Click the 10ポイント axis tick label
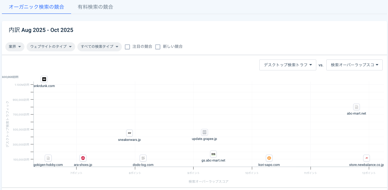This screenshot has width=388, height=190. pos(252,173)
